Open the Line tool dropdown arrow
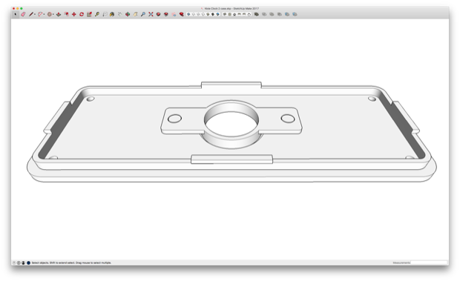 pyautogui.click(x=35, y=14)
